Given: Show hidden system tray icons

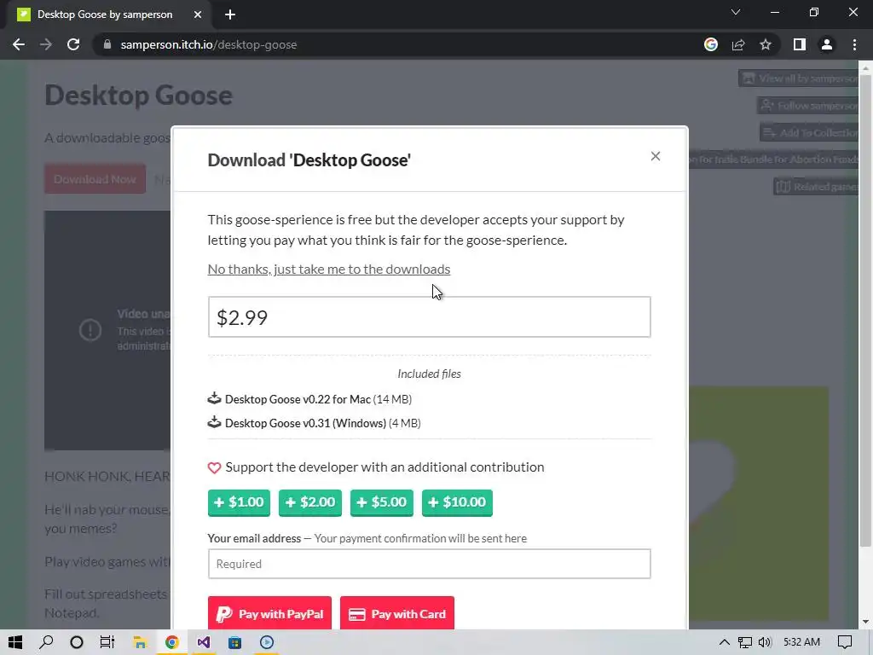Looking at the screenshot, I should [x=725, y=642].
